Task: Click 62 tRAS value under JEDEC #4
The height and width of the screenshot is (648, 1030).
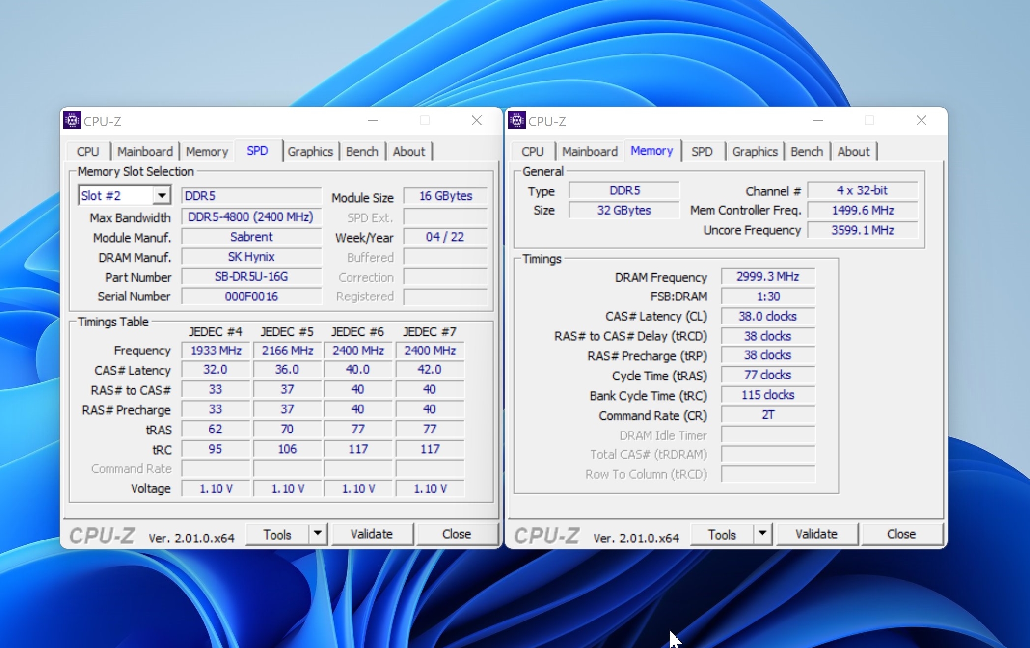Action: (216, 429)
